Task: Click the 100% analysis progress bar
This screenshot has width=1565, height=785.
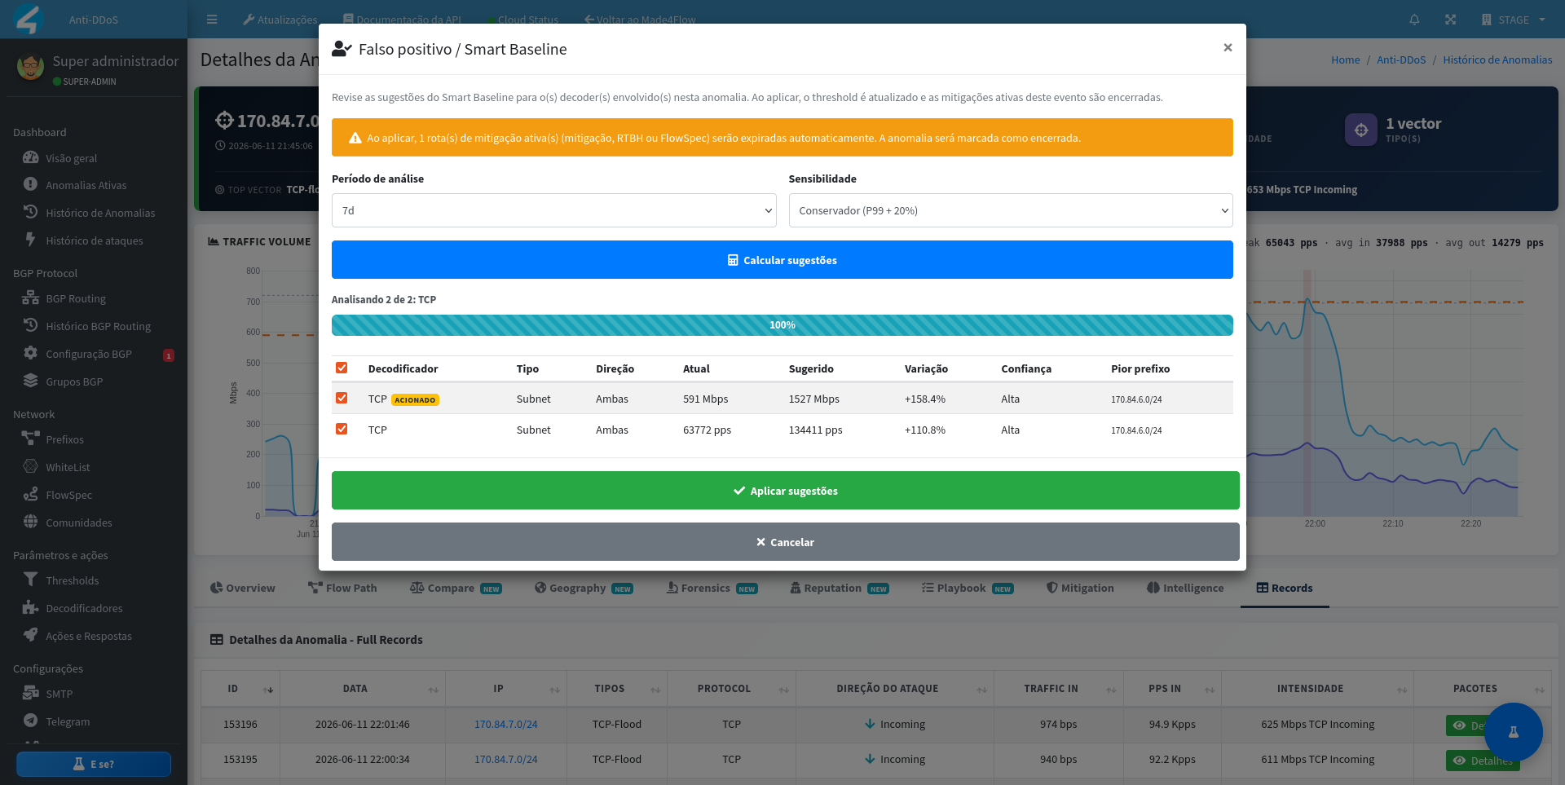Action: (782, 325)
